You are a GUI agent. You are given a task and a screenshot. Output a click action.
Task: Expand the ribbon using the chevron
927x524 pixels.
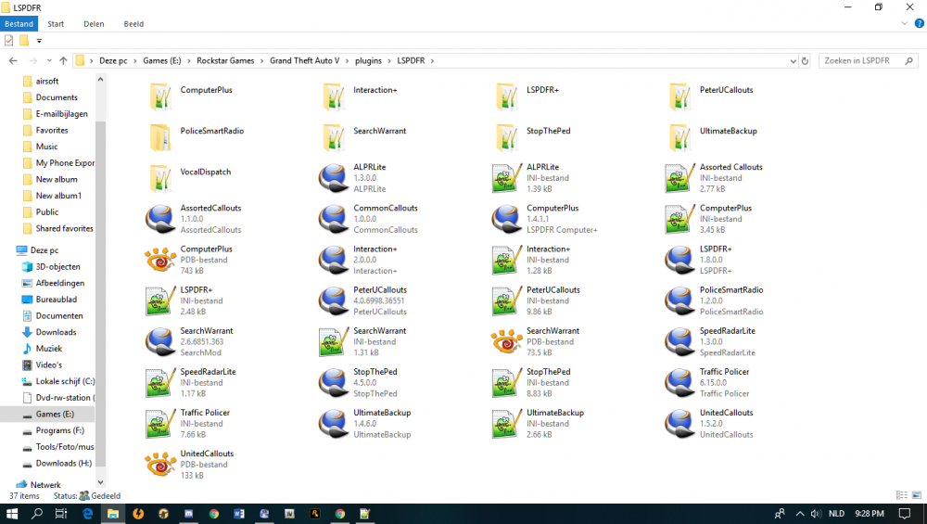(x=906, y=24)
